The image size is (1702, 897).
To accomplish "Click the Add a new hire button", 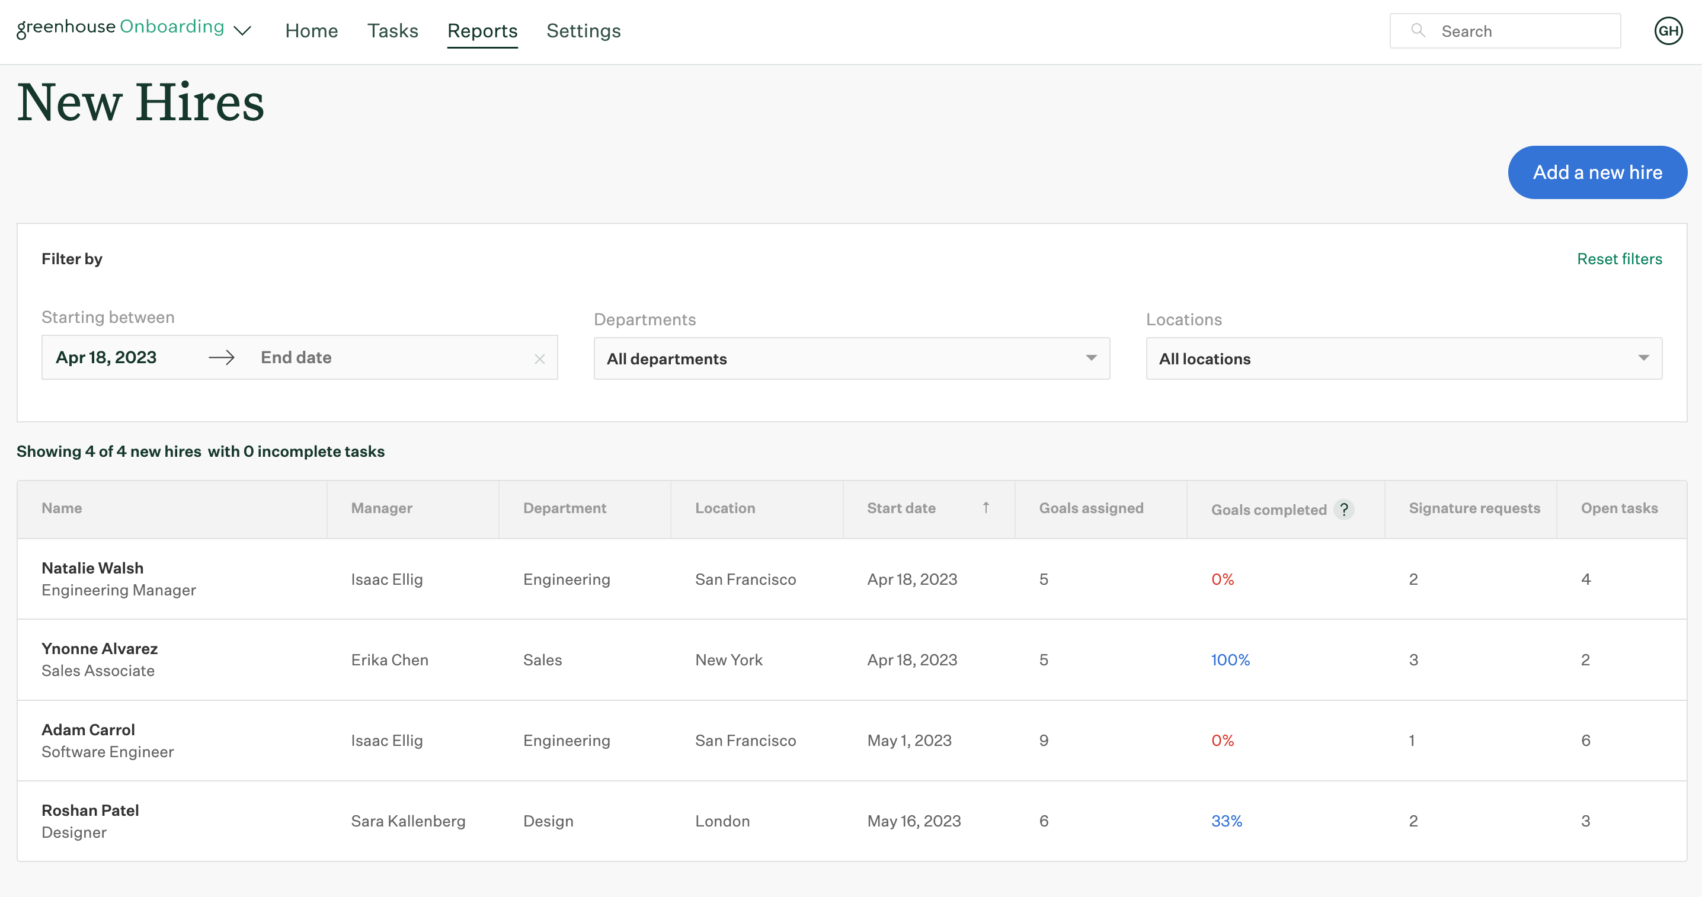I will pyautogui.click(x=1597, y=172).
